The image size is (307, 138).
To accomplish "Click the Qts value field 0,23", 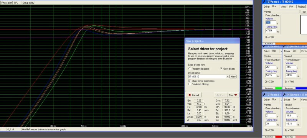I will tap(199, 100).
